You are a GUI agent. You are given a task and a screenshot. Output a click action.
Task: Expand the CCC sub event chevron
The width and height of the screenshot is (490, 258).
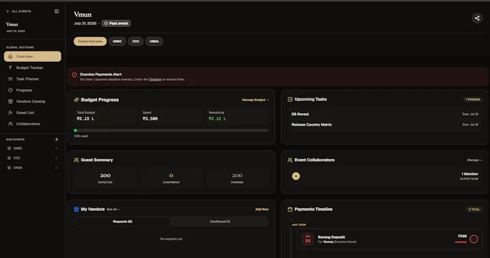pos(56,158)
